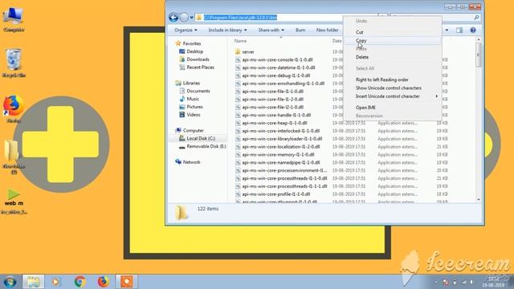Click the Windows Start button
The width and height of the screenshot is (514, 289).
pyautogui.click(x=10, y=282)
